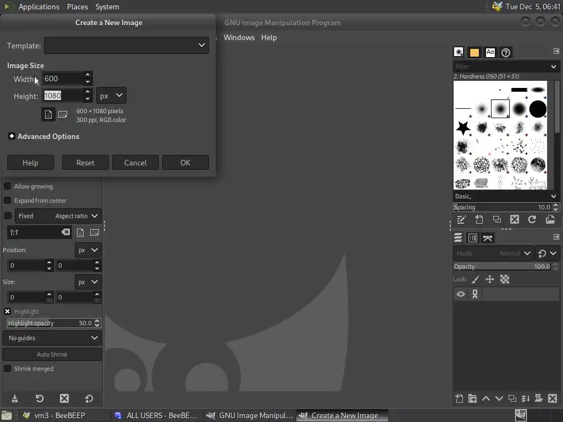Toggle lock position and size icon

pyautogui.click(x=490, y=279)
